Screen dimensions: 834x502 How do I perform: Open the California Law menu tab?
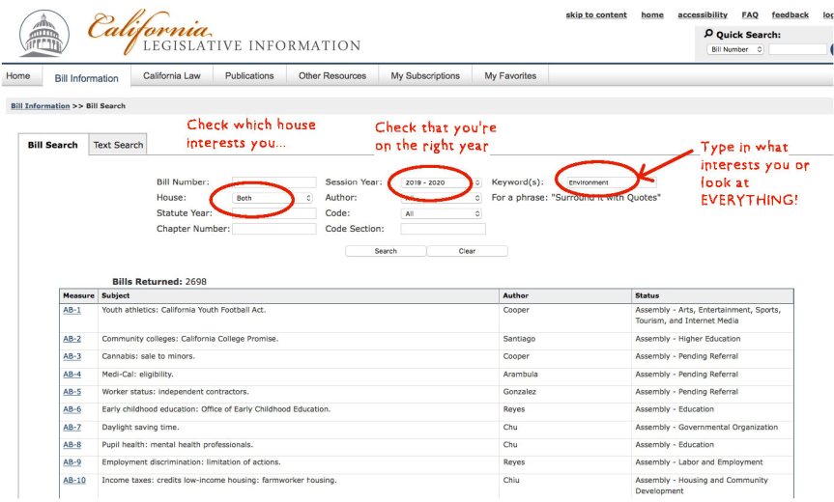pos(172,76)
